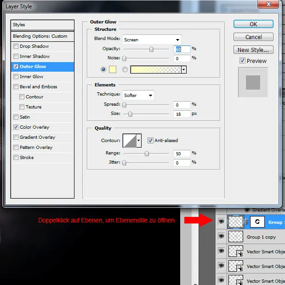The width and height of the screenshot is (285, 285).
Task: Hide the Group 1 copy layer via eye icon
Action: tap(221, 236)
